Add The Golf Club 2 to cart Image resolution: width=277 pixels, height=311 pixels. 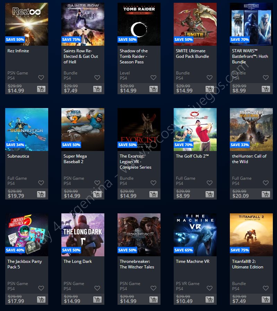(210, 194)
